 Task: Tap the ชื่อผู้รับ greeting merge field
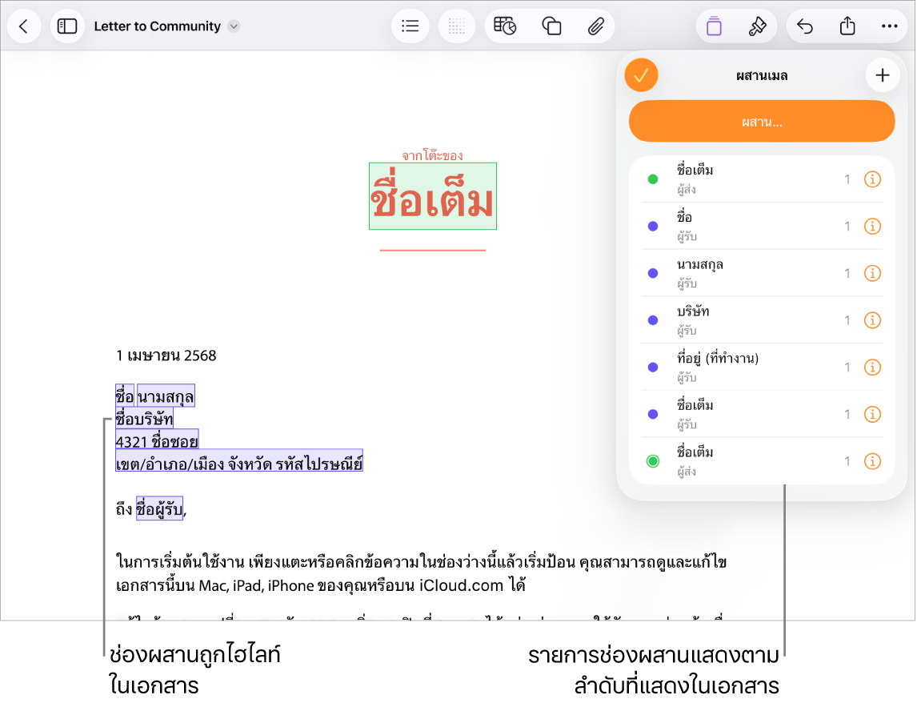point(160,508)
